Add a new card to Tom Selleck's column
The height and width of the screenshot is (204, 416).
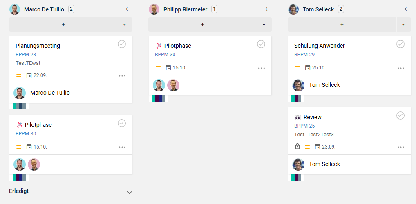click(342, 24)
